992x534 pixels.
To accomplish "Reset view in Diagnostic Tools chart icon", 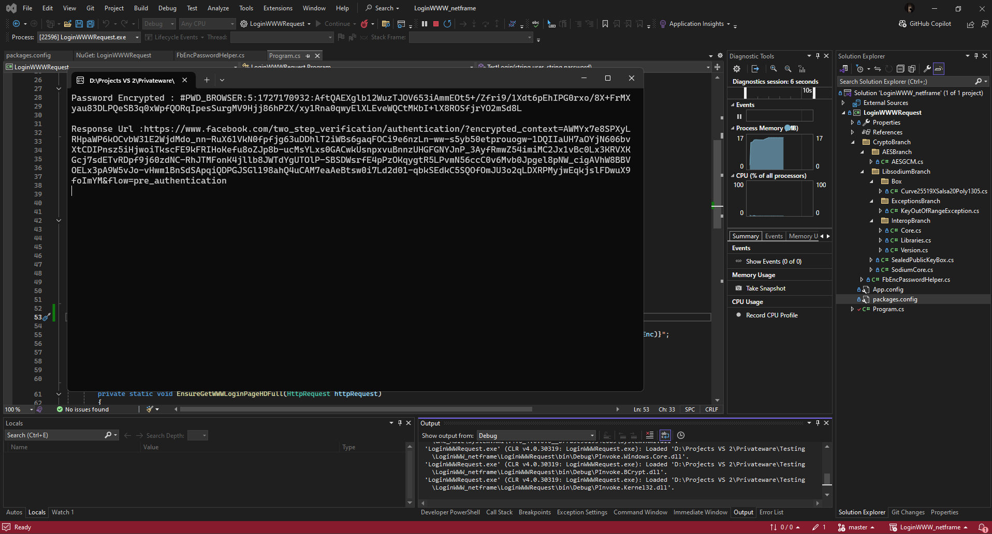I will click(x=802, y=69).
